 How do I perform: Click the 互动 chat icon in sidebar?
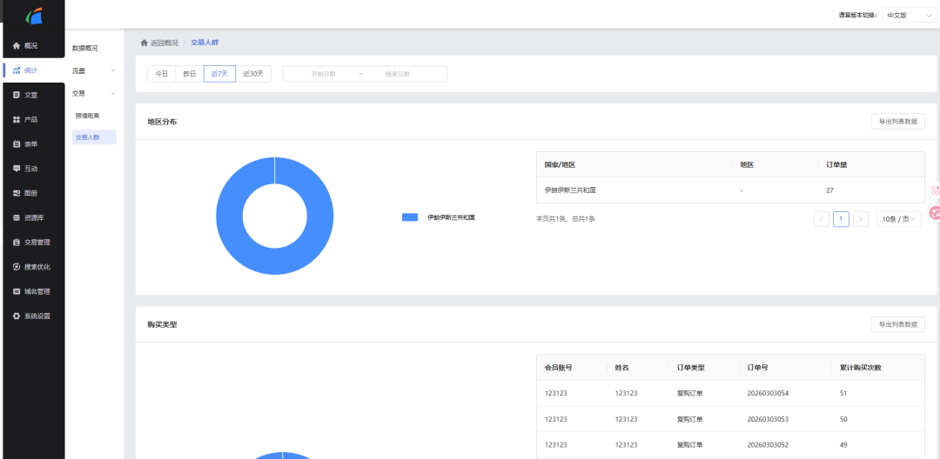coord(16,169)
